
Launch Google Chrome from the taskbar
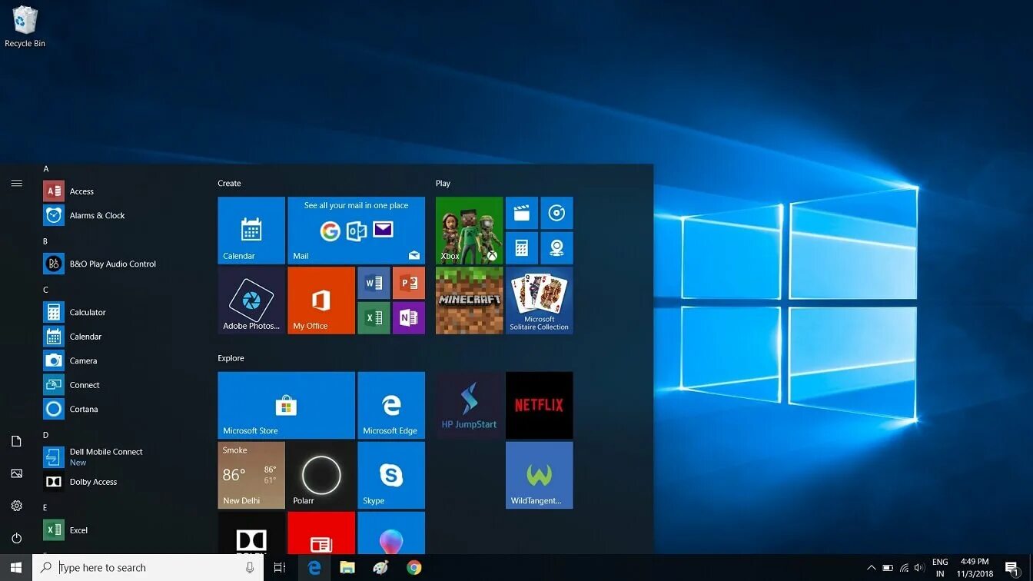(414, 568)
